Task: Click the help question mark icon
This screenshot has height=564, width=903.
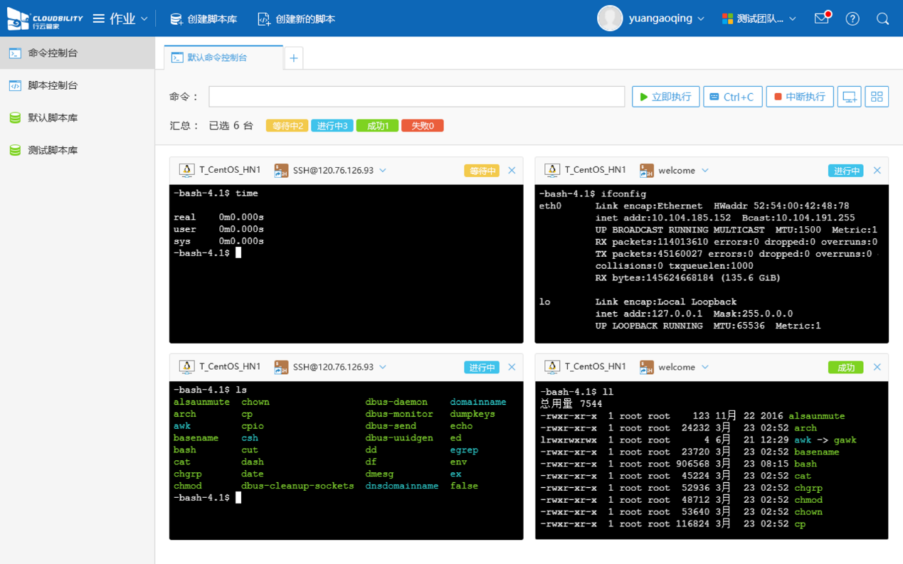Action: point(852,19)
